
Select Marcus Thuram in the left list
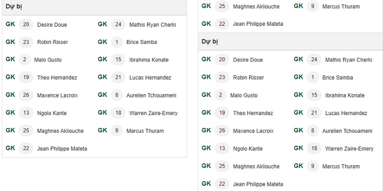[145, 131]
